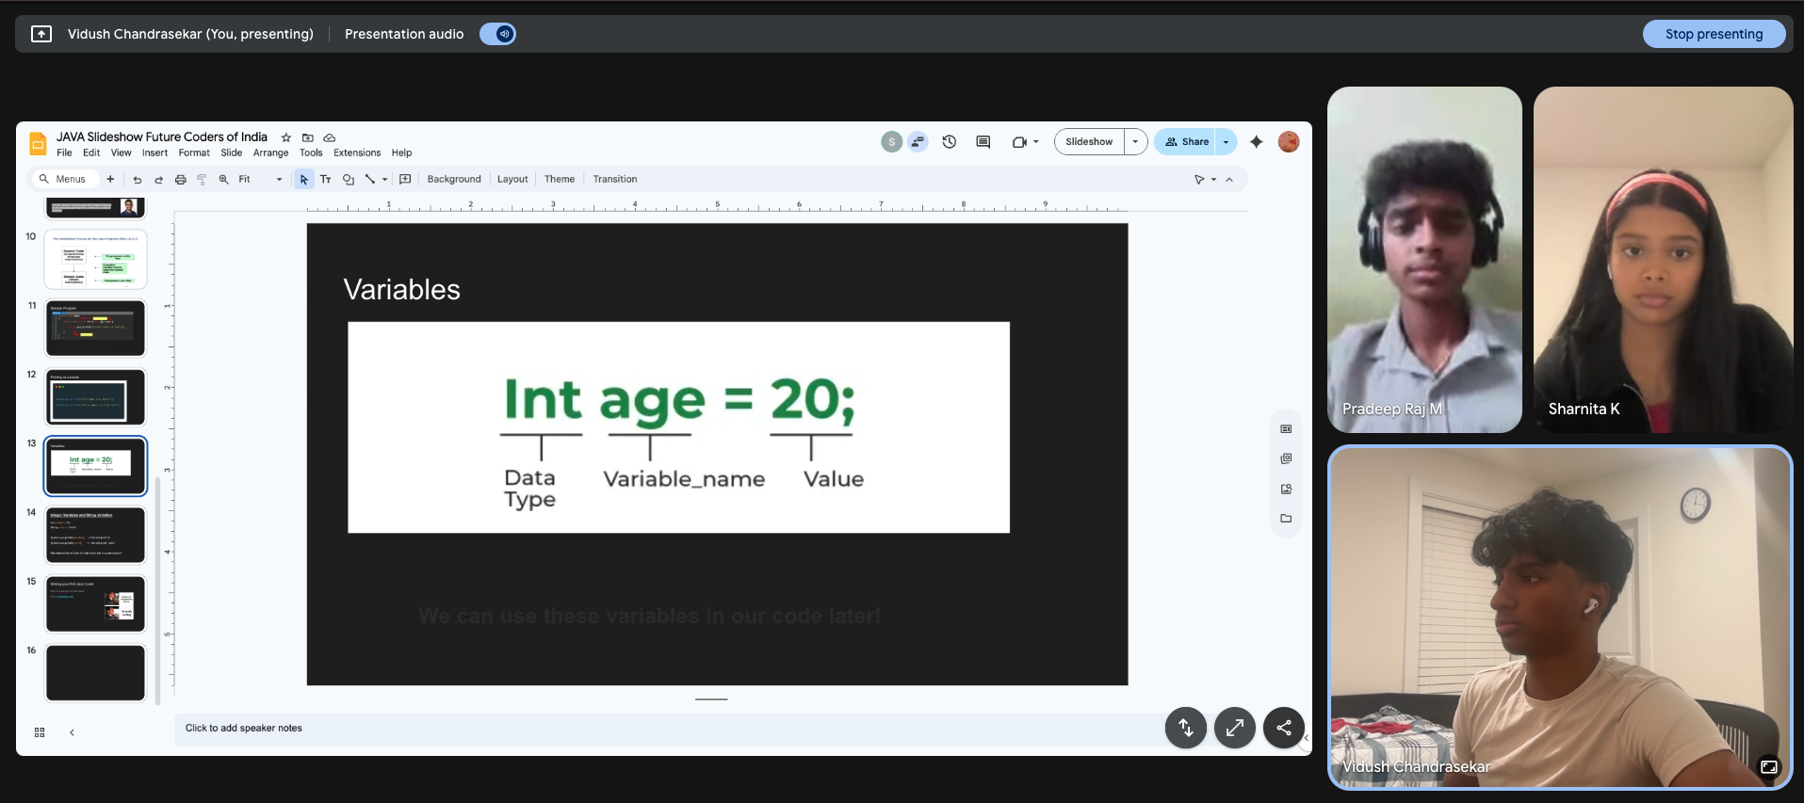1804x803 pixels.
Task: Expand the Slideshow options dropdown arrow
Action: [x=1135, y=142]
